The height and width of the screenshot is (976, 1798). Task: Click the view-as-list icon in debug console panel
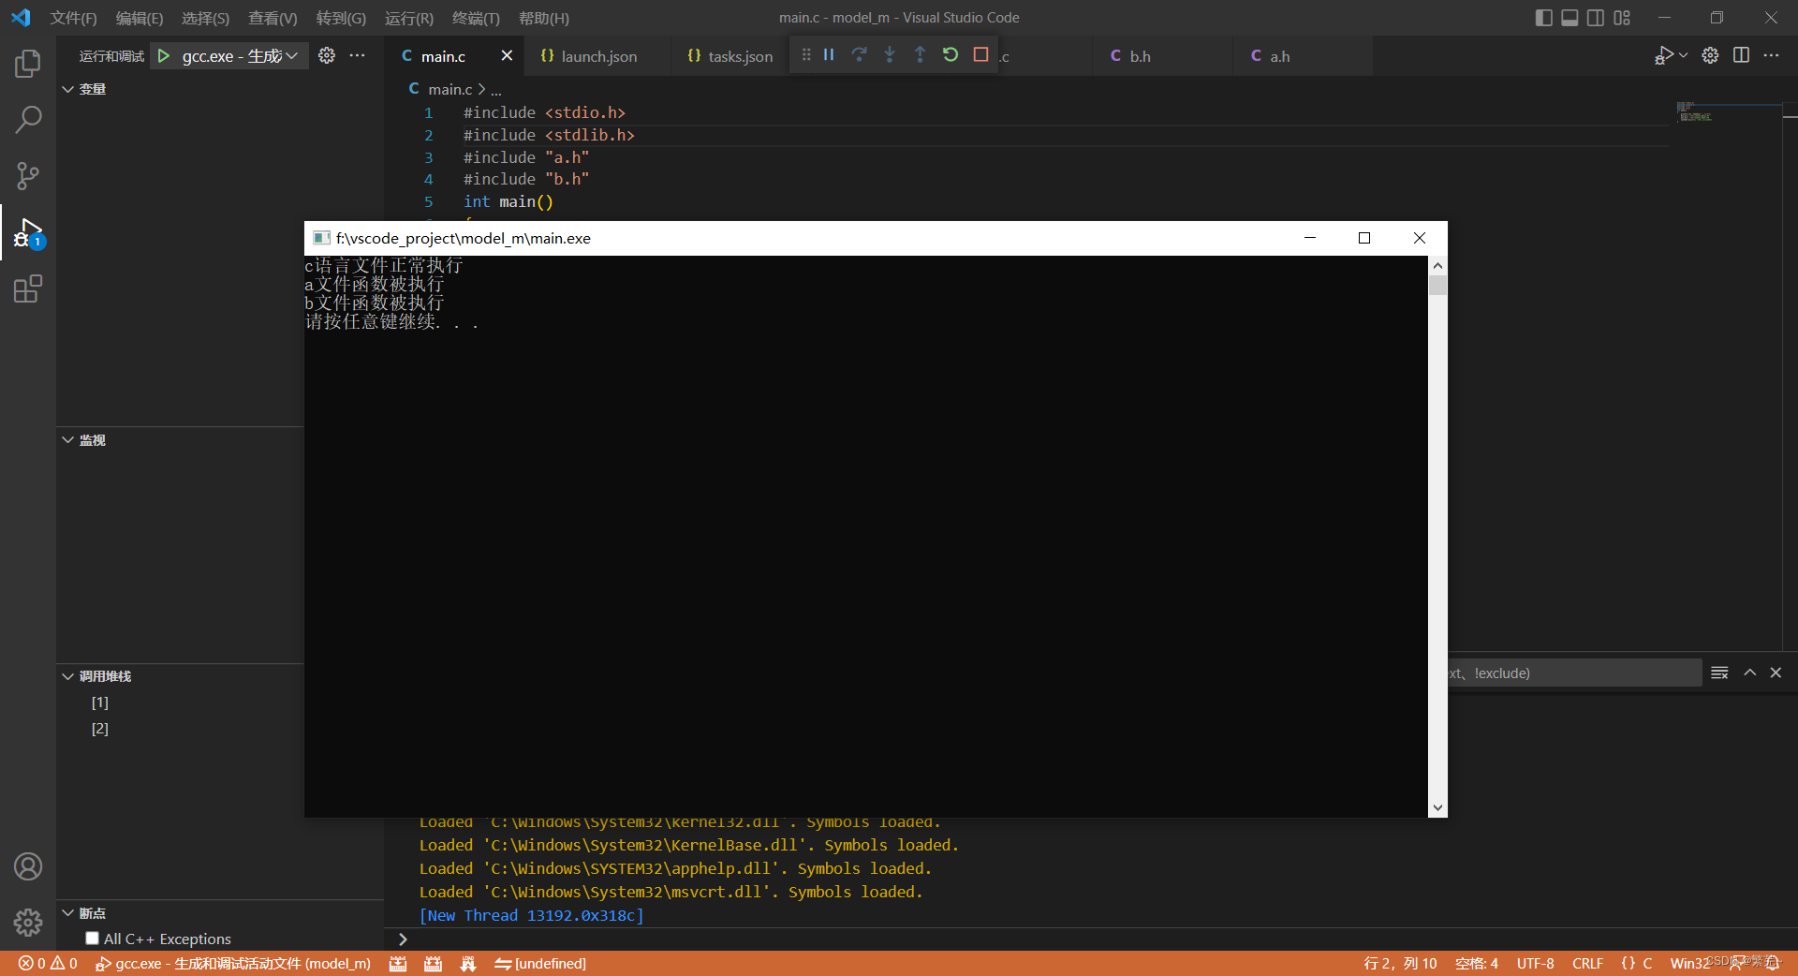click(x=1719, y=673)
